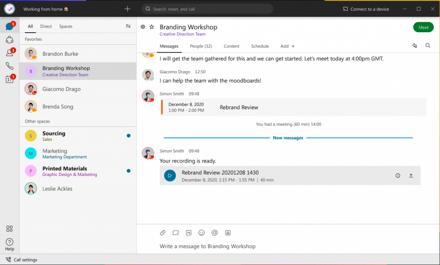Toggle favorite star for Branding Workshop
Screen dimensions: 440x265
click(x=152, y=27)
